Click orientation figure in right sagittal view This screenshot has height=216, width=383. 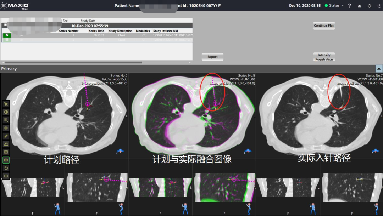[x=376, y=209]
